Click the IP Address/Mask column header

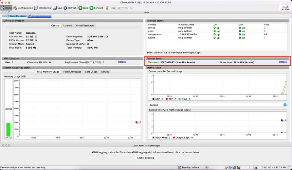(186, 24)
